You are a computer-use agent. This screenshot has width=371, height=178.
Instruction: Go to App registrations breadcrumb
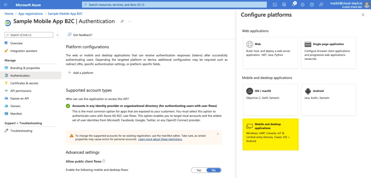coord(30,14)
